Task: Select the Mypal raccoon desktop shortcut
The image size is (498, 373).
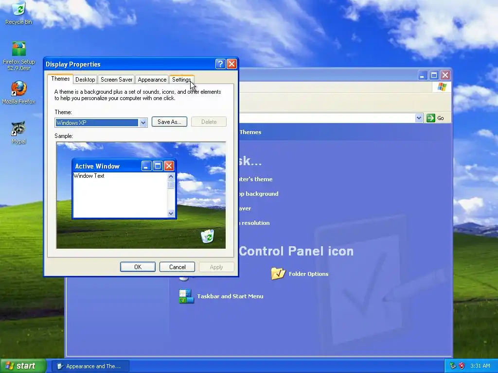Action: coord(19,132)
